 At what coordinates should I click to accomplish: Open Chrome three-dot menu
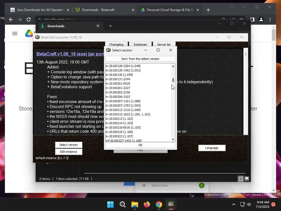[x=270, y=20]
